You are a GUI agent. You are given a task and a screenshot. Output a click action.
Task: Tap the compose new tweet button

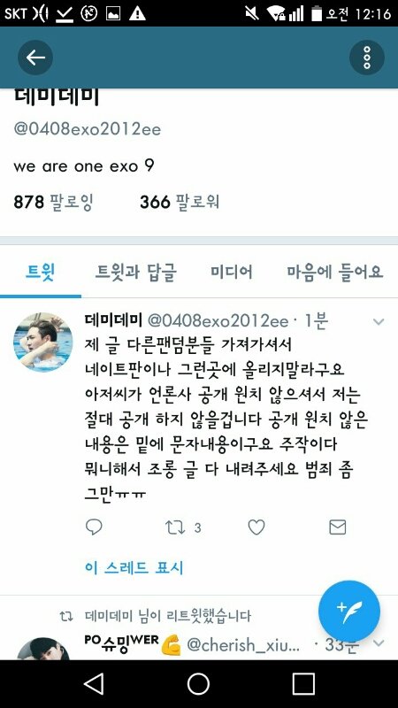pos(349,612)
